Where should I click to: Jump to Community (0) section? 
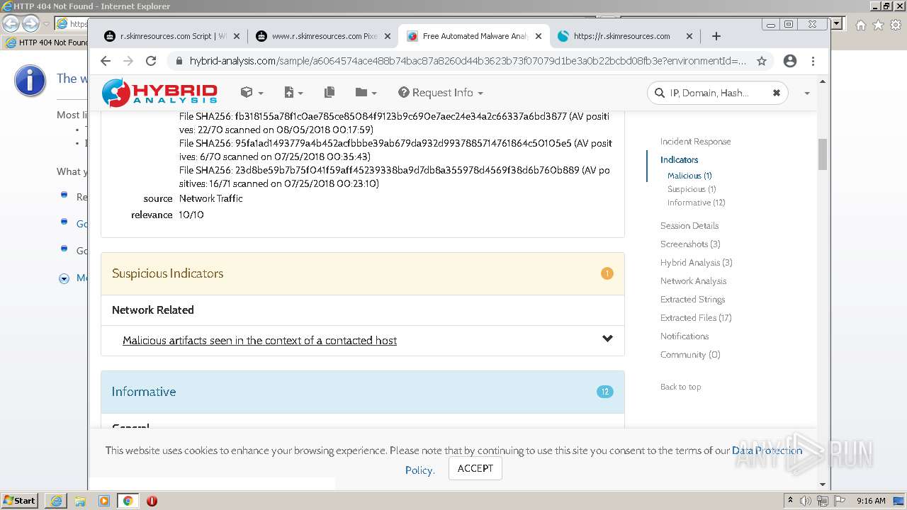[x=690, y=355]
